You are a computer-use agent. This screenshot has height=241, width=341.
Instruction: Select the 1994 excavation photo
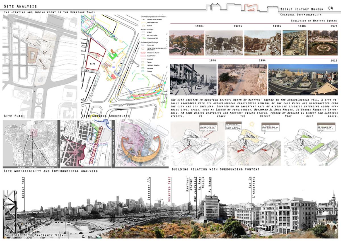click(x=242, y=80)
